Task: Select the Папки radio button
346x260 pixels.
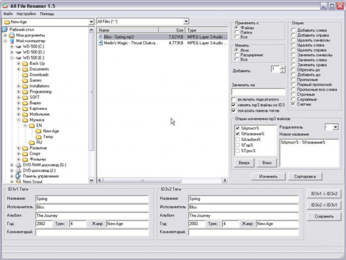Action: 237,32
